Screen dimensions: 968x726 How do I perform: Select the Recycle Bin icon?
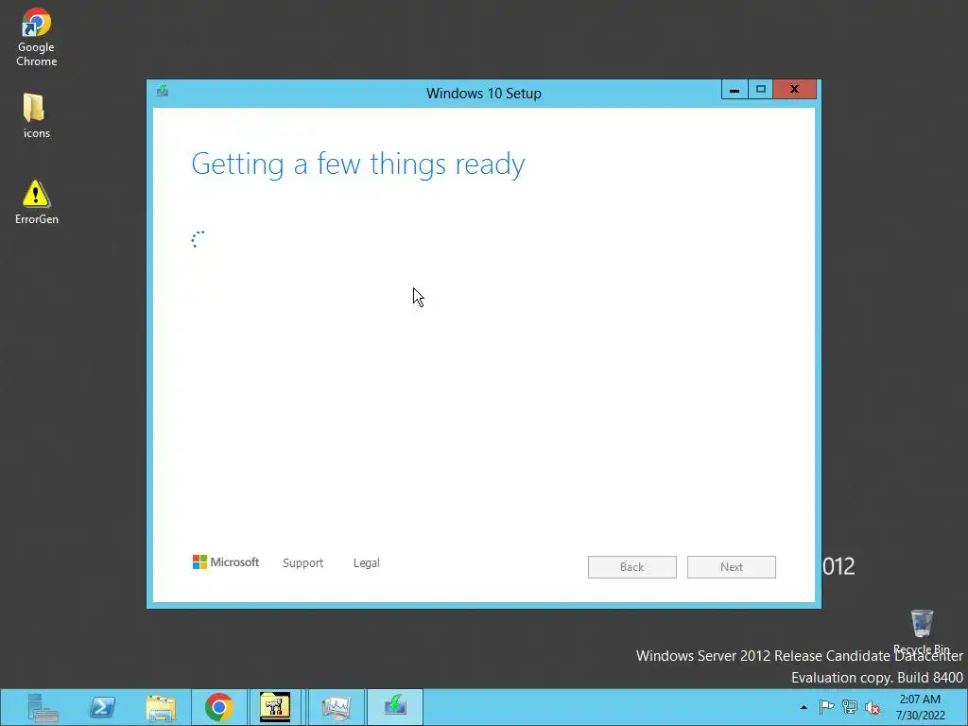[x=922, y=631]
